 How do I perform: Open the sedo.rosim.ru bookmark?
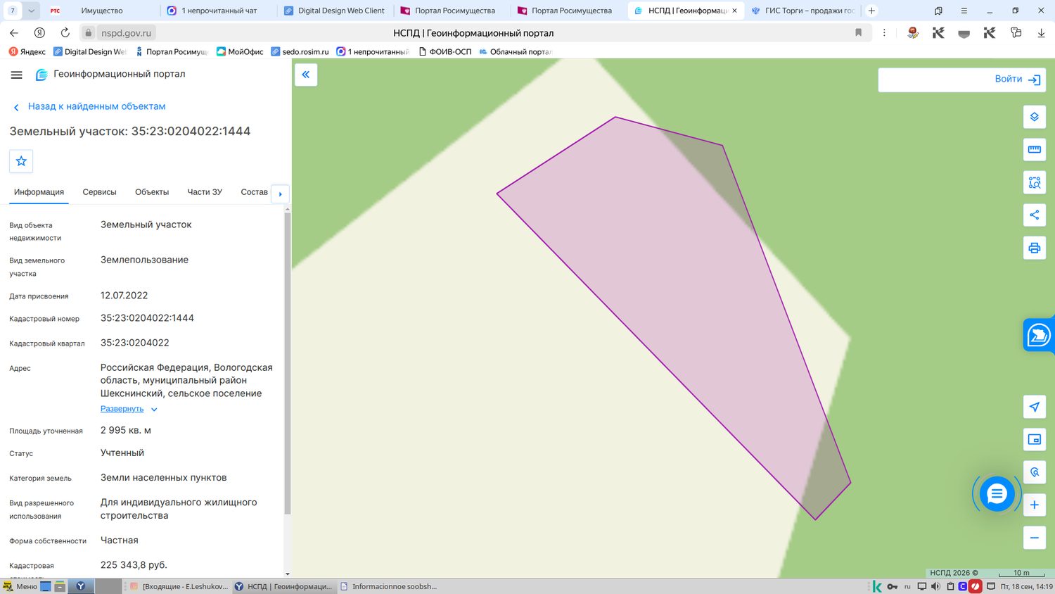(x=300, y=51)
